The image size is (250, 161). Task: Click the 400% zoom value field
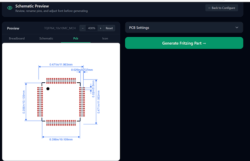pos(92,28)
